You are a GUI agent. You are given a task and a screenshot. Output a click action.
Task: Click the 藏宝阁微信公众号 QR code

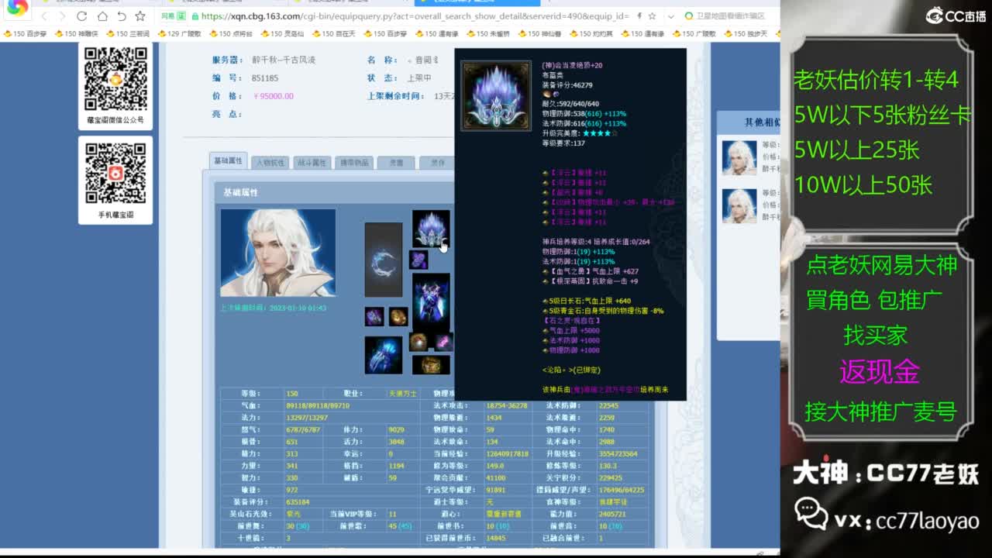[x=115, y=78]
